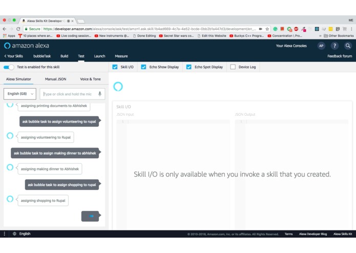Open Alexa Skills Kit footer link
Screen dimensions: 356x253
343,234
